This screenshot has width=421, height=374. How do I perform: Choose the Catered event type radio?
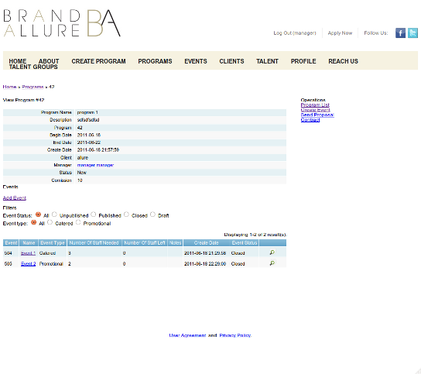[x=50, y=222]
